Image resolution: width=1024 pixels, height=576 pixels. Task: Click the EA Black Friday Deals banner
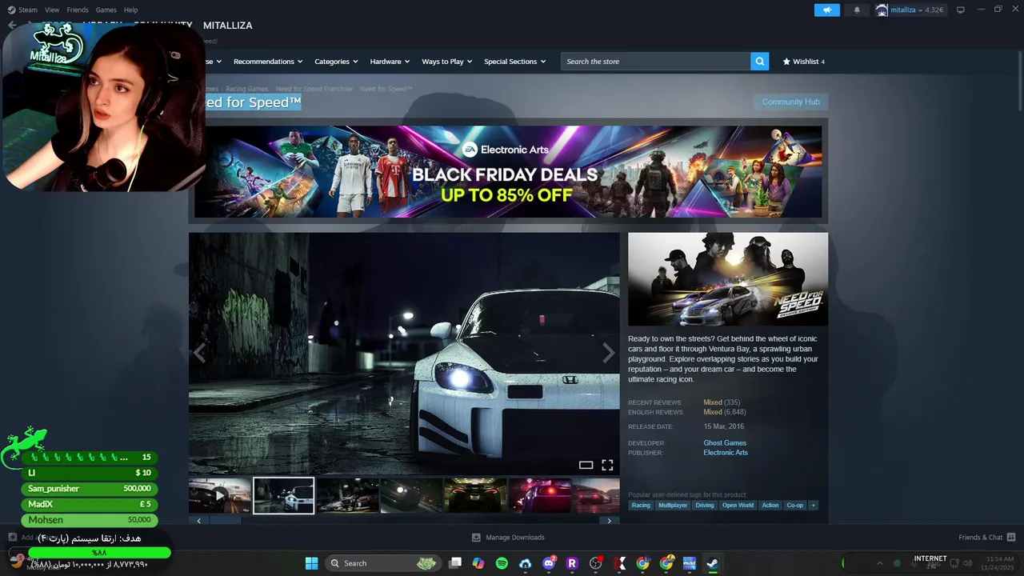click(x=508, y=171)
